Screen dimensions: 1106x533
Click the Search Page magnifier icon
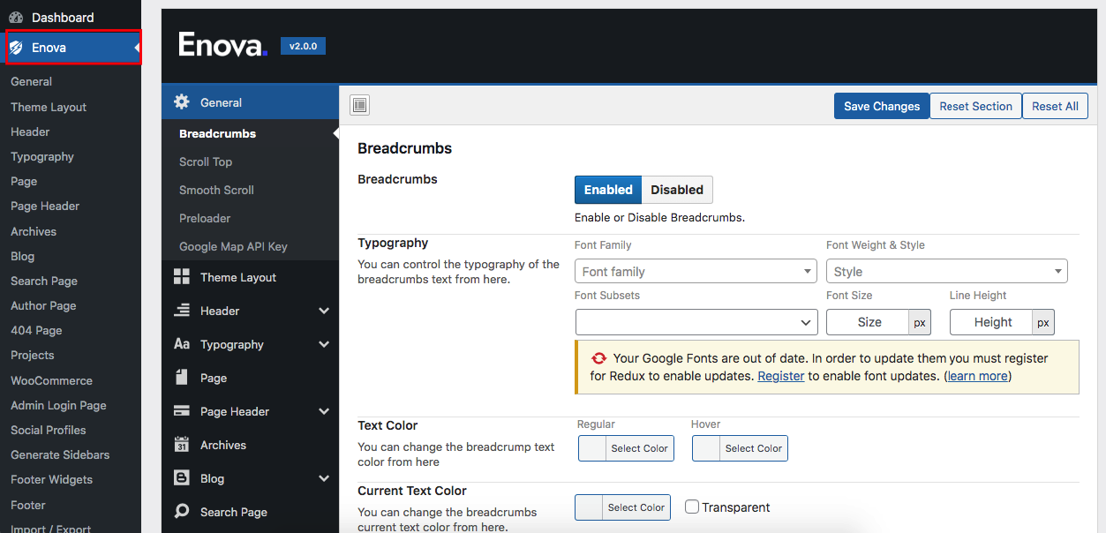(182, 512)
